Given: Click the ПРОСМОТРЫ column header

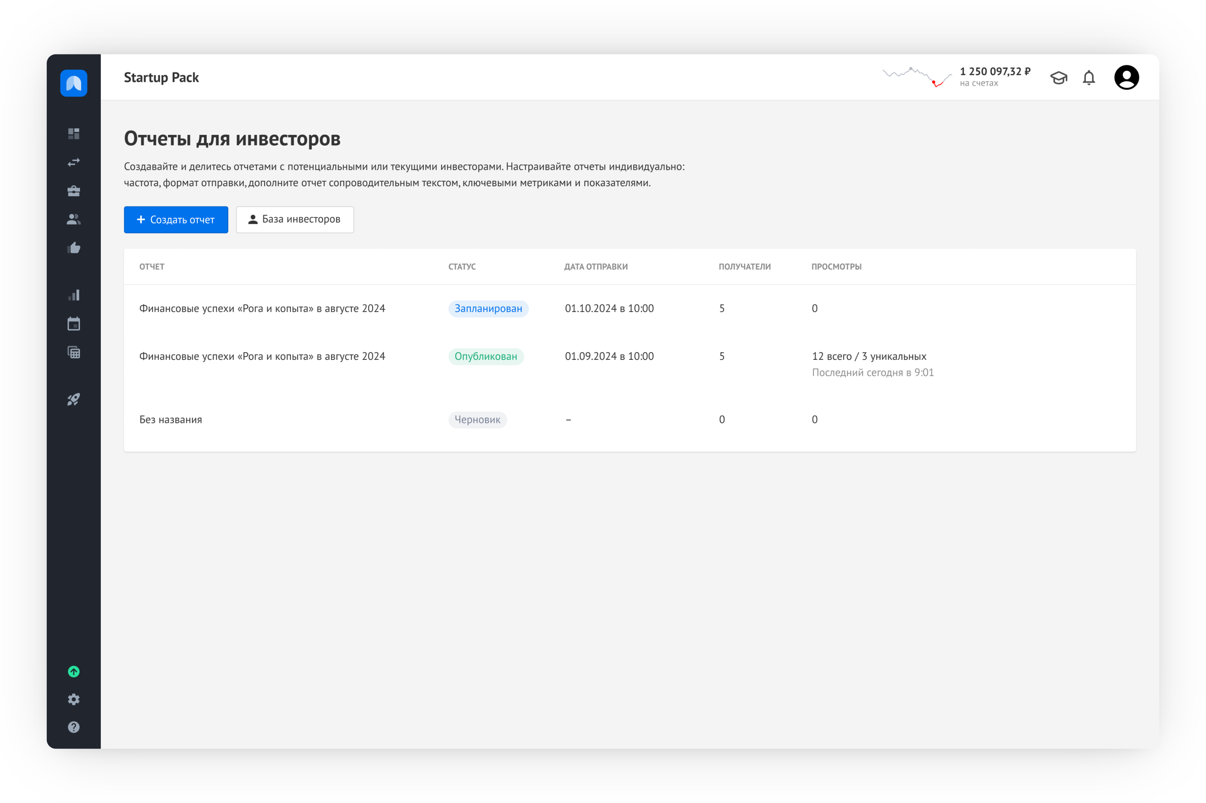Looking at the screenshot, I should point(836,267).
